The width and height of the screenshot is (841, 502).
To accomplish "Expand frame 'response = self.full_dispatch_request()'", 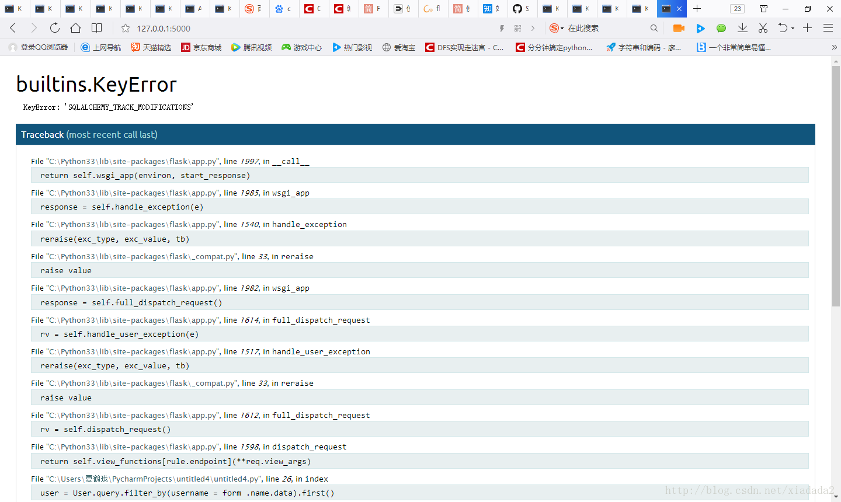I will click(x=419, y=302).
